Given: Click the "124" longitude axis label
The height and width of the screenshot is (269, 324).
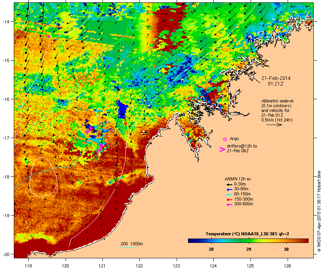Looking at the screenshot, I should 213,266.
